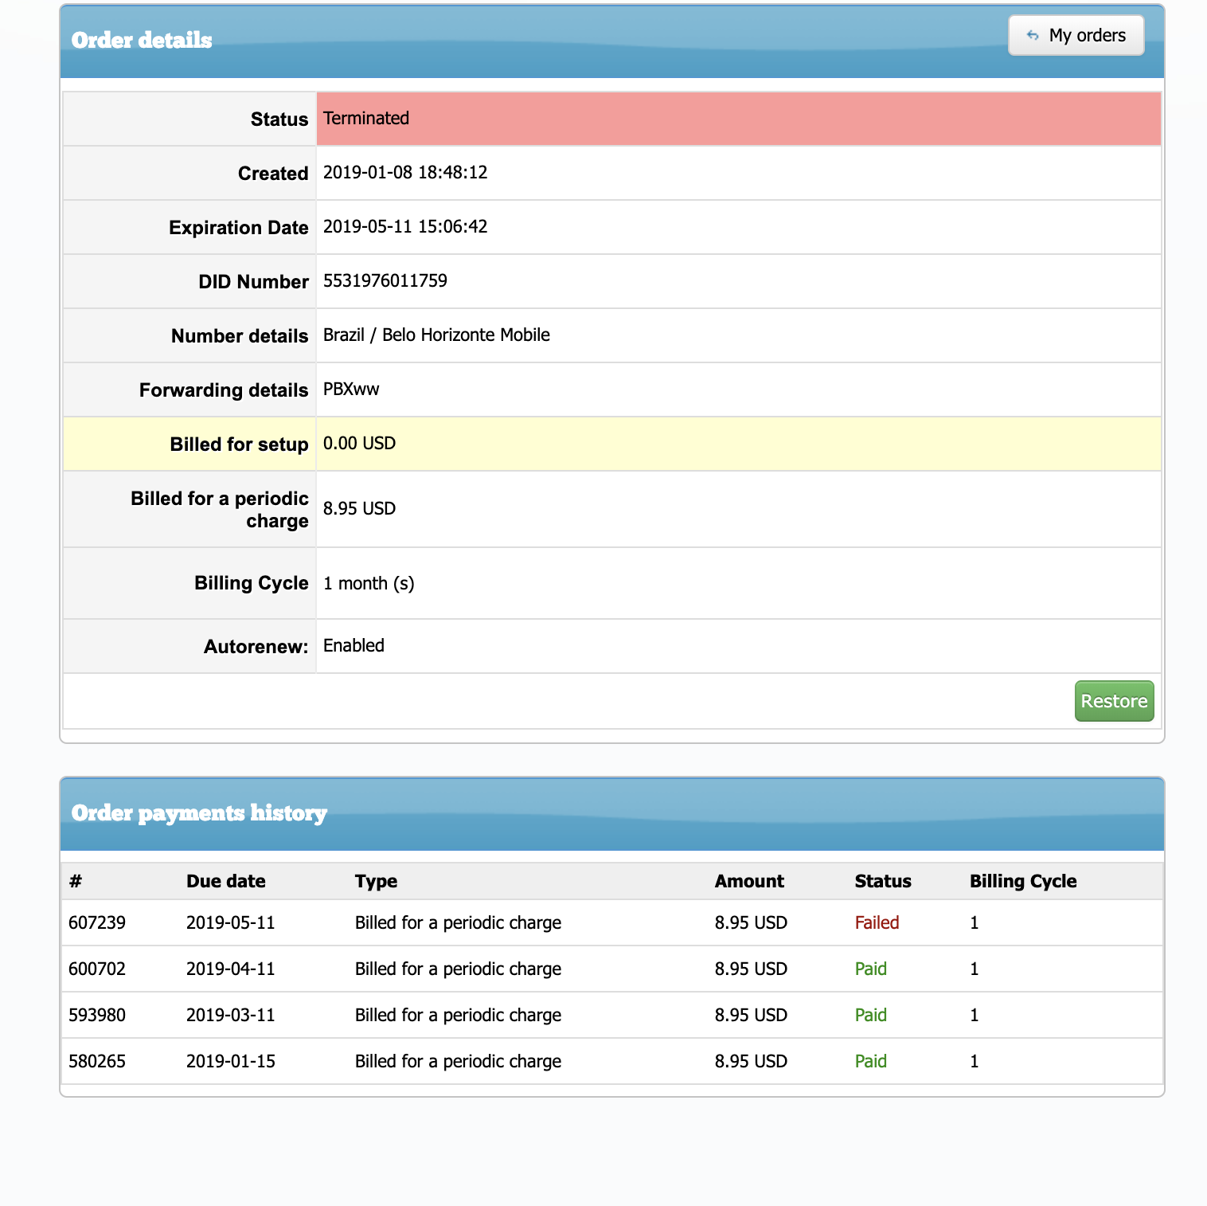The width and height of the screenshot is (1207, 1206).
Task: Click the Amount column header
Action: (749, 882)
